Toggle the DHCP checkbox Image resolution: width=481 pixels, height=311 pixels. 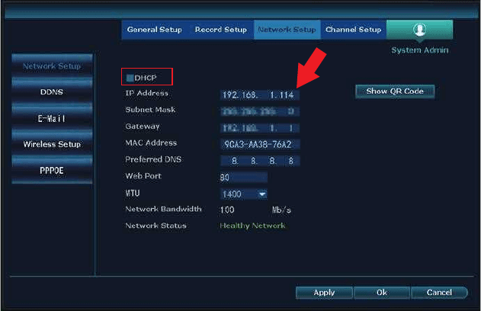[130, 78]
